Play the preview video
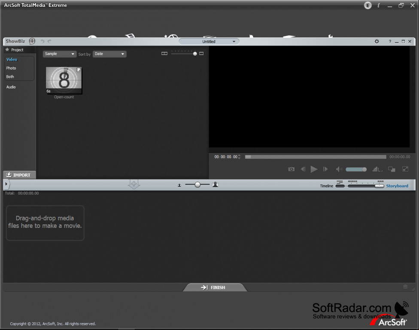419x330 pixels. click(314, 169)
